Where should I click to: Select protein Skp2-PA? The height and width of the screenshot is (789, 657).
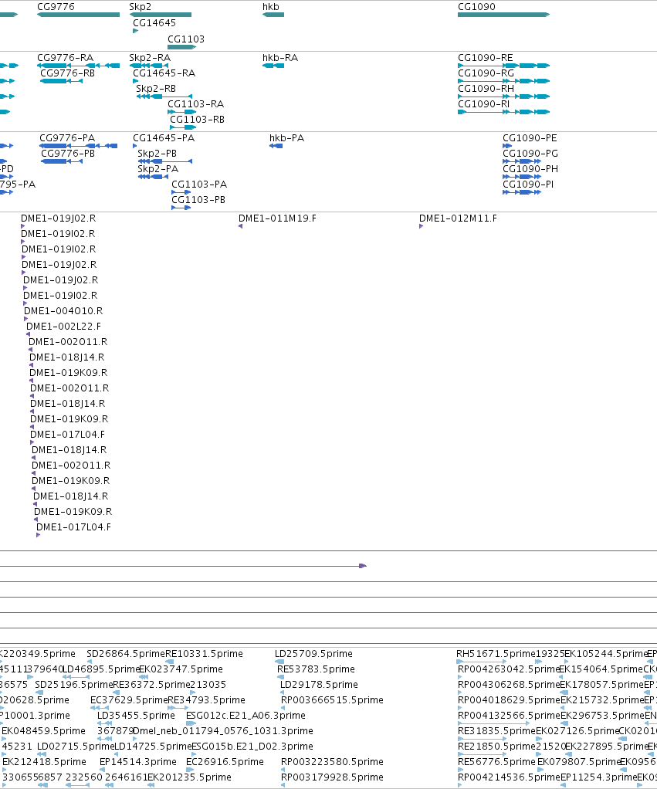[x=158, y=168]
